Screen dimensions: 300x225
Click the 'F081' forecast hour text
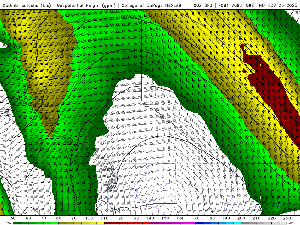point(223,6)
